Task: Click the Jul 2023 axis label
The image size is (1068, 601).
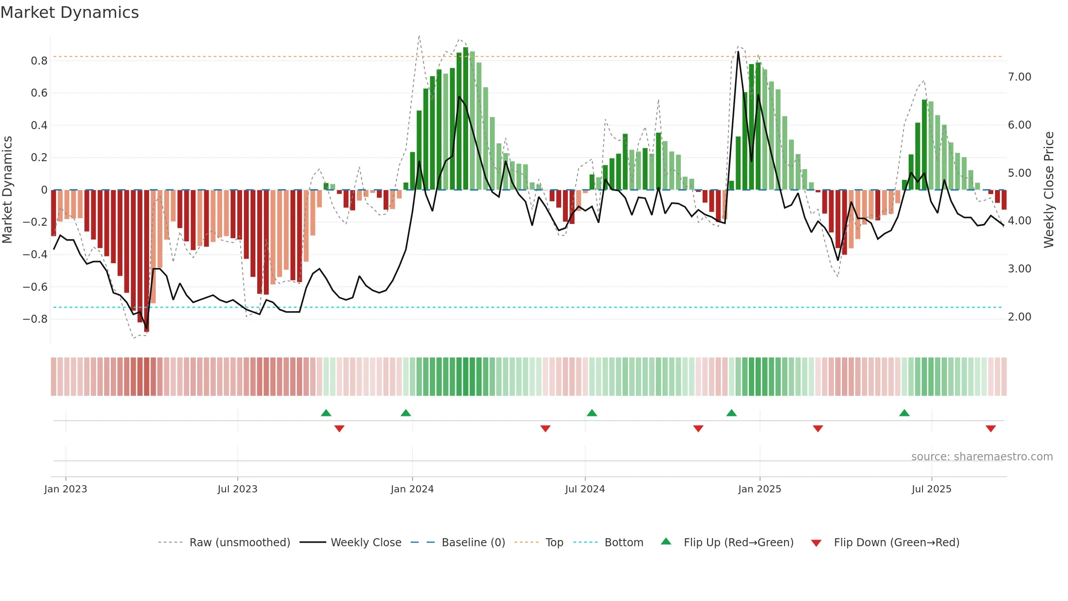Action: pyautogui.click(x=238, y=489)
